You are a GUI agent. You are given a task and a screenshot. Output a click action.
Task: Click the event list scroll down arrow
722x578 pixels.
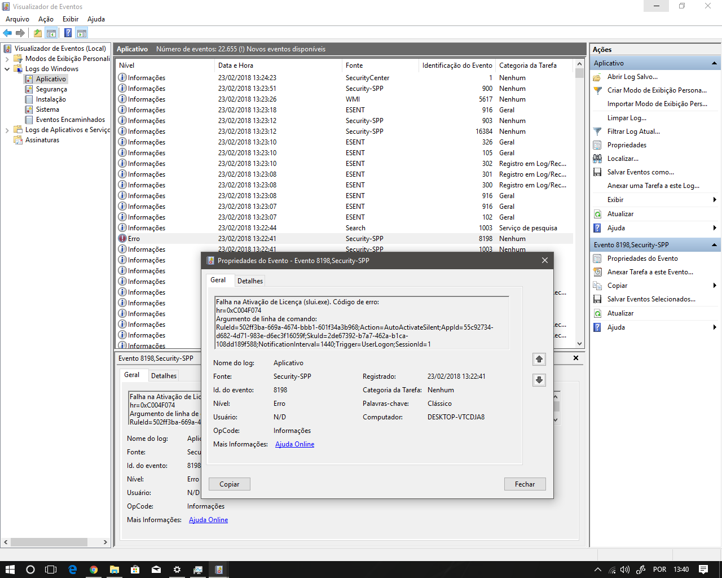point(579,343)
